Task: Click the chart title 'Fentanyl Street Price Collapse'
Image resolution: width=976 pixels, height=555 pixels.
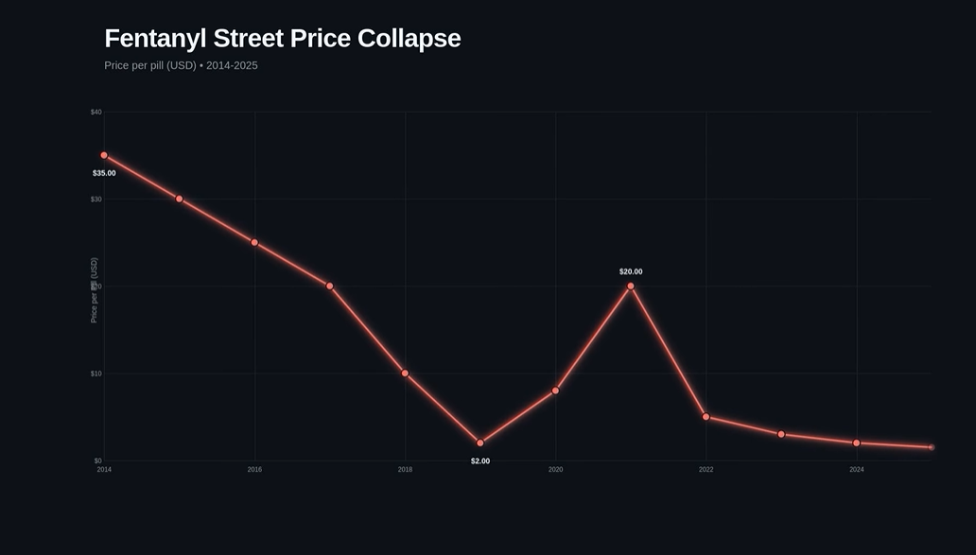Action: point(283,39)
